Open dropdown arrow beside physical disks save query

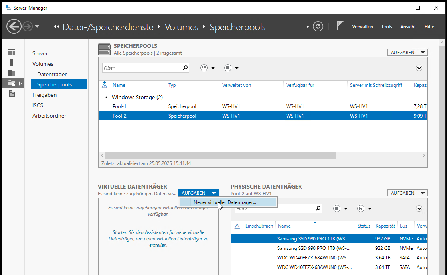(x=370, y=209)
